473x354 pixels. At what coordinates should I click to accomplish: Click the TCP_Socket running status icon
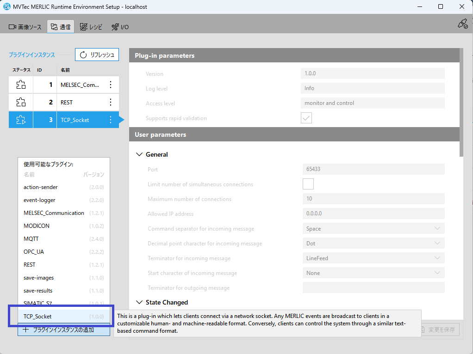coord(21,120)
